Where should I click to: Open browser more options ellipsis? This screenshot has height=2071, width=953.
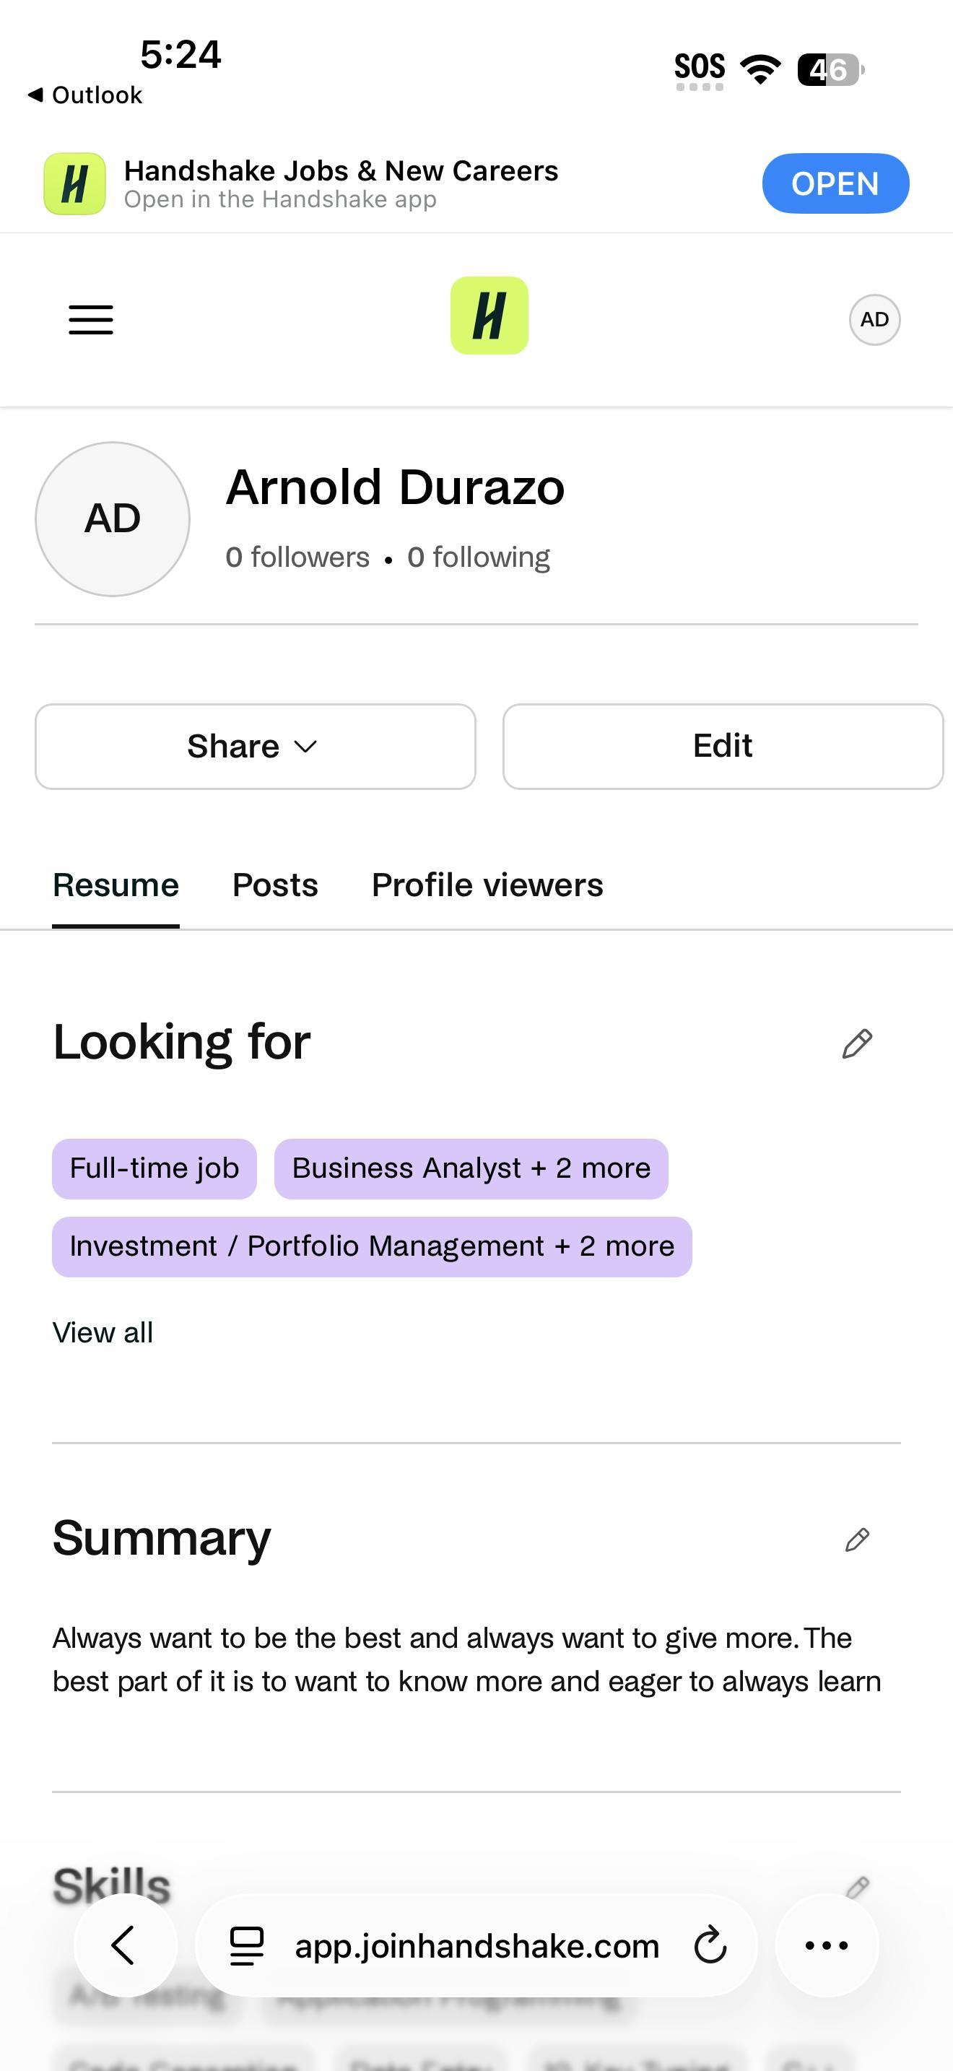tap(826, 1946)
